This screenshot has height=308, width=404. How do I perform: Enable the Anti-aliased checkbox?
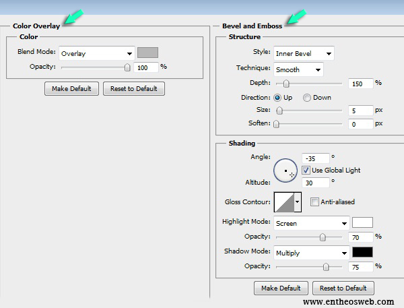coord(314,202)
